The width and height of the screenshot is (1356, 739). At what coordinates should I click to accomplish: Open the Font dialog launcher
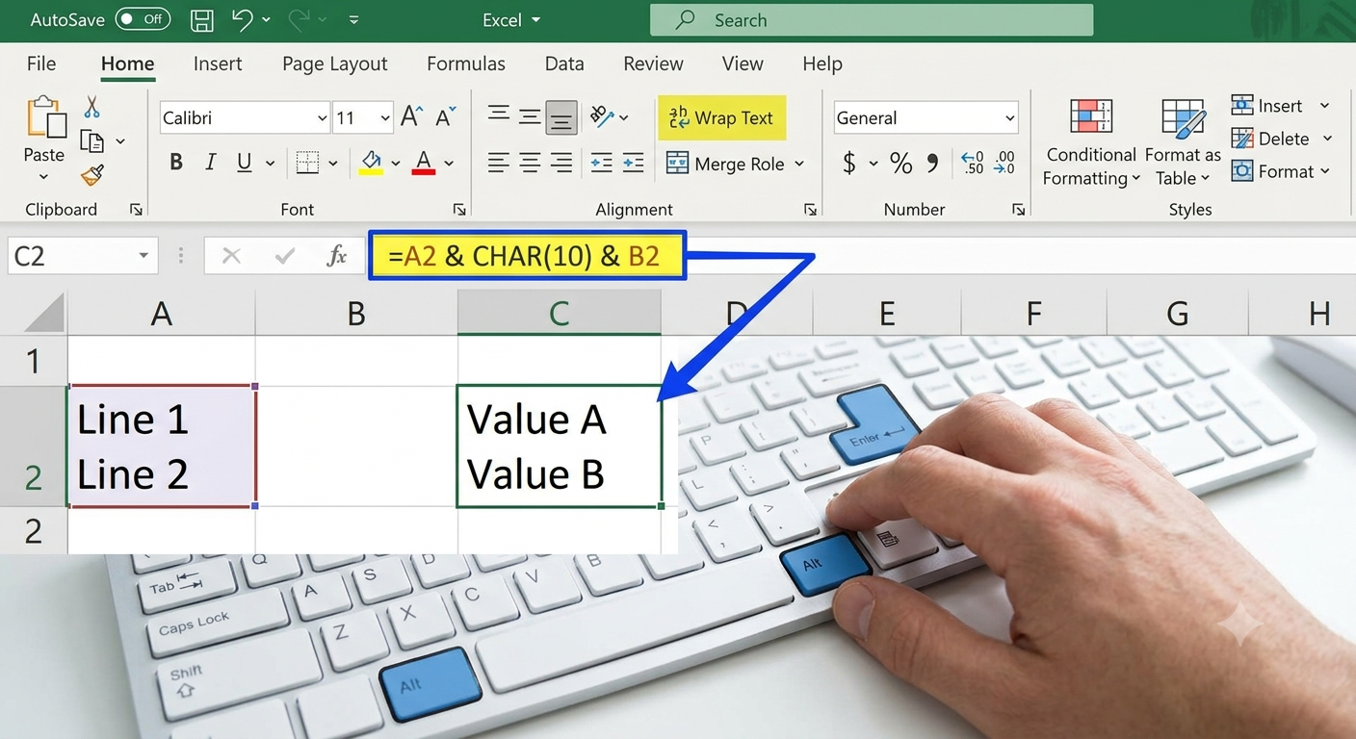459,210
